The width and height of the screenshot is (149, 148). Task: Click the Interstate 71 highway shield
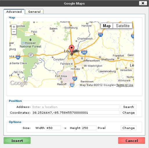click(101, 35)
